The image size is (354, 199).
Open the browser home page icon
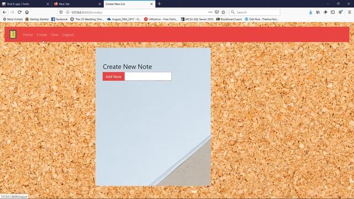[27, 12]
